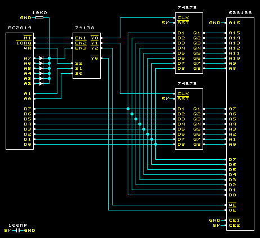Click the WR pin label on RC2014

tap(28, 48)
